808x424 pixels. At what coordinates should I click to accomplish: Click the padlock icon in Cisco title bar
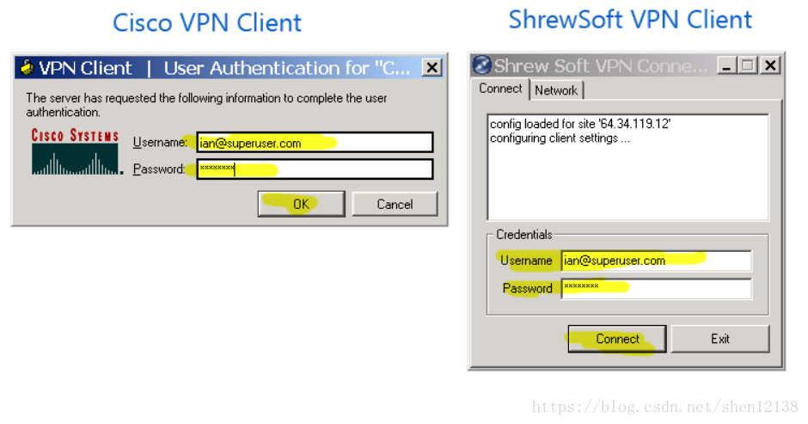(x=28, y=68)
